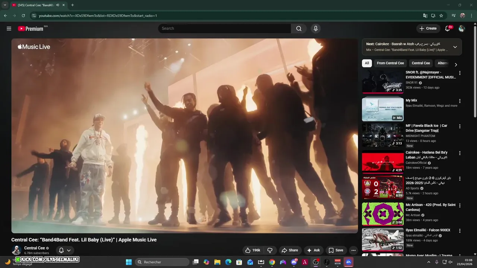Play Mc Artisan 420 thumbnail
This screenshot has height=268, width=477.
pyautogui.click(x=383, y=214)
